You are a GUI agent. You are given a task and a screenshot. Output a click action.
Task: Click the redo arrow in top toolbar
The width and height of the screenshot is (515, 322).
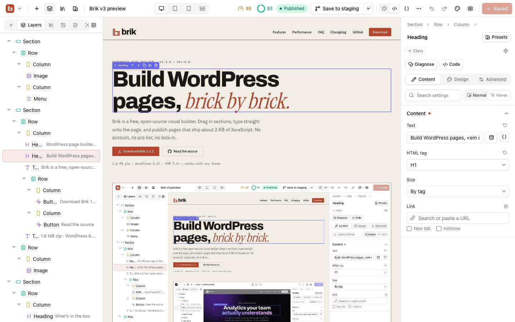pyautogui.click(x=445, y=9)
